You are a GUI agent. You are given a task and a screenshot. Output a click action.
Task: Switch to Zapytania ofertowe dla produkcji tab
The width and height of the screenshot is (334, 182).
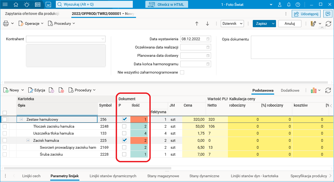tap(32, 14)
